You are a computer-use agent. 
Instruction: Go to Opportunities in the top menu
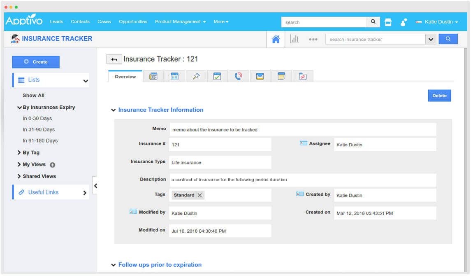[133, 22]
